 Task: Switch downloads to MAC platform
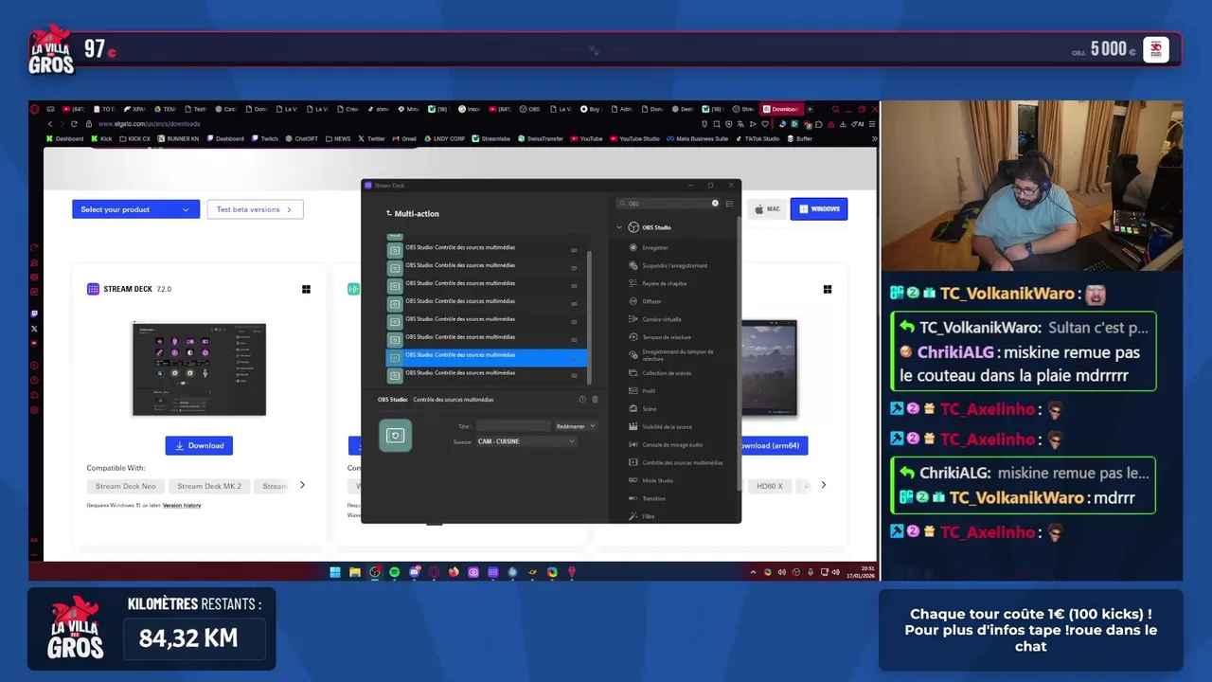(x=767, y=209)
